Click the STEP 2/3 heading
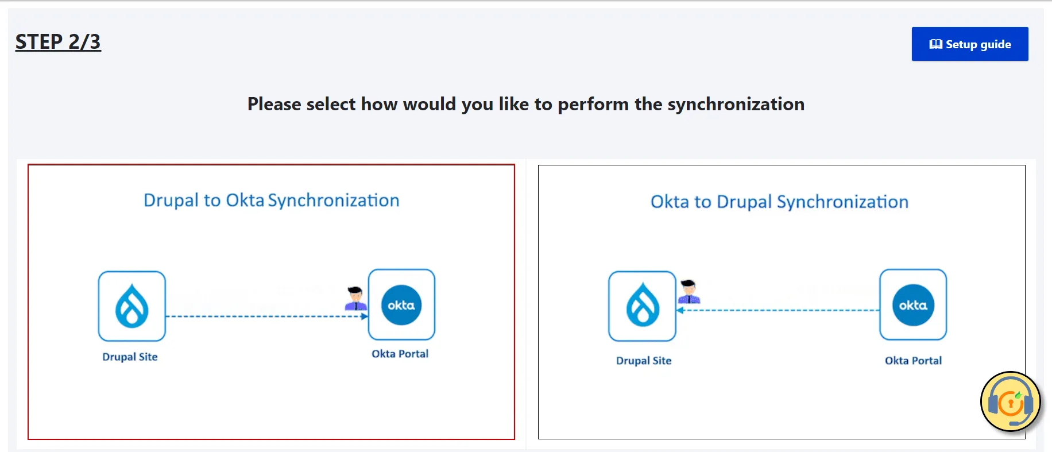 point(58,42)
